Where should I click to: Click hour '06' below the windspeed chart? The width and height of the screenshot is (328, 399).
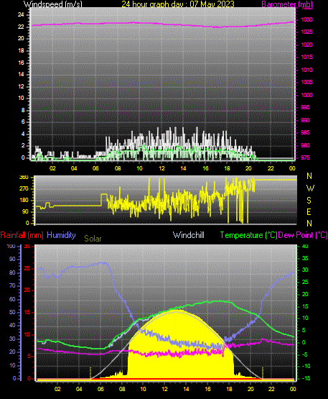(x=95, y=168)
